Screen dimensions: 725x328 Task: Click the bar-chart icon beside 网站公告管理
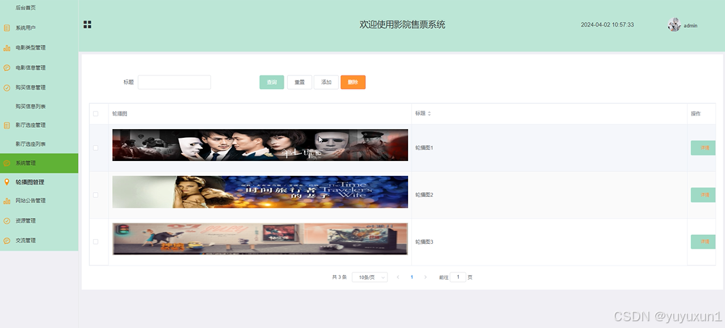pyautogui.click(x=7, y=201)
